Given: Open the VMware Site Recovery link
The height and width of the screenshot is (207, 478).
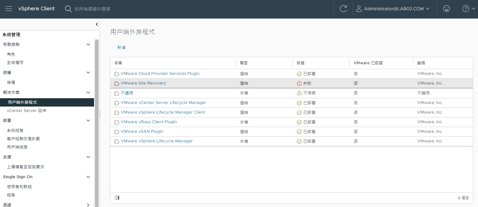Looking at the screenshot, I should [143, 83].
